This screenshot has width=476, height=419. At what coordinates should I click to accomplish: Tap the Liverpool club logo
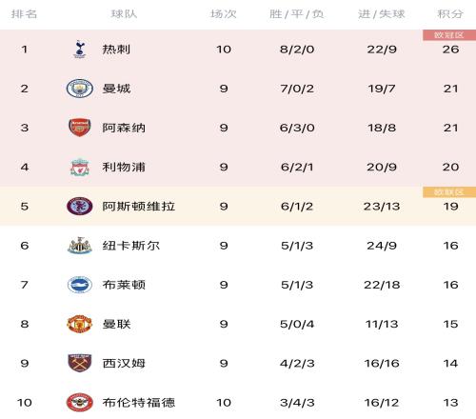80,167
